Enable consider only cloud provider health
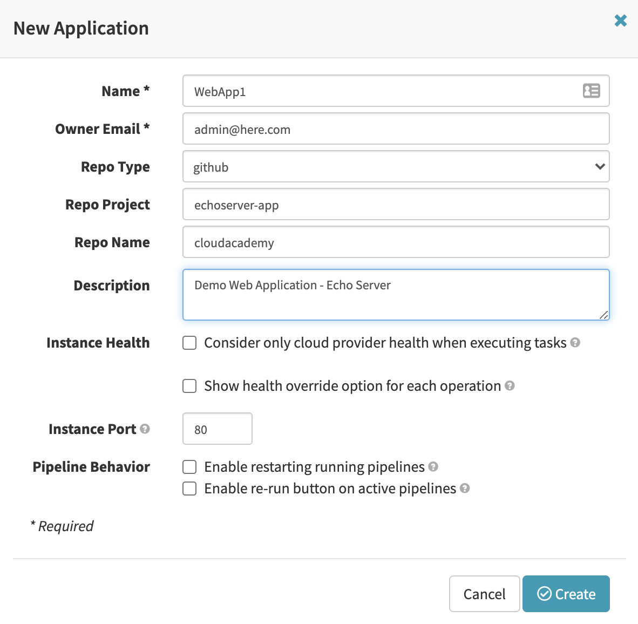 click(x=189, y=343)
